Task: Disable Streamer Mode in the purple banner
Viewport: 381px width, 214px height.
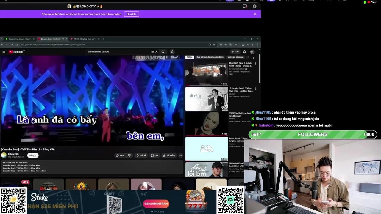Action: [x=131, y=14]
